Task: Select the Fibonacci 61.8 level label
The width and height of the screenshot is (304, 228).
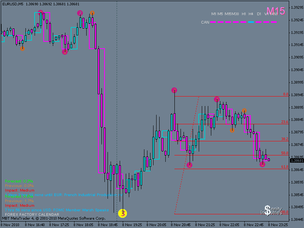Action: point(285,167)
